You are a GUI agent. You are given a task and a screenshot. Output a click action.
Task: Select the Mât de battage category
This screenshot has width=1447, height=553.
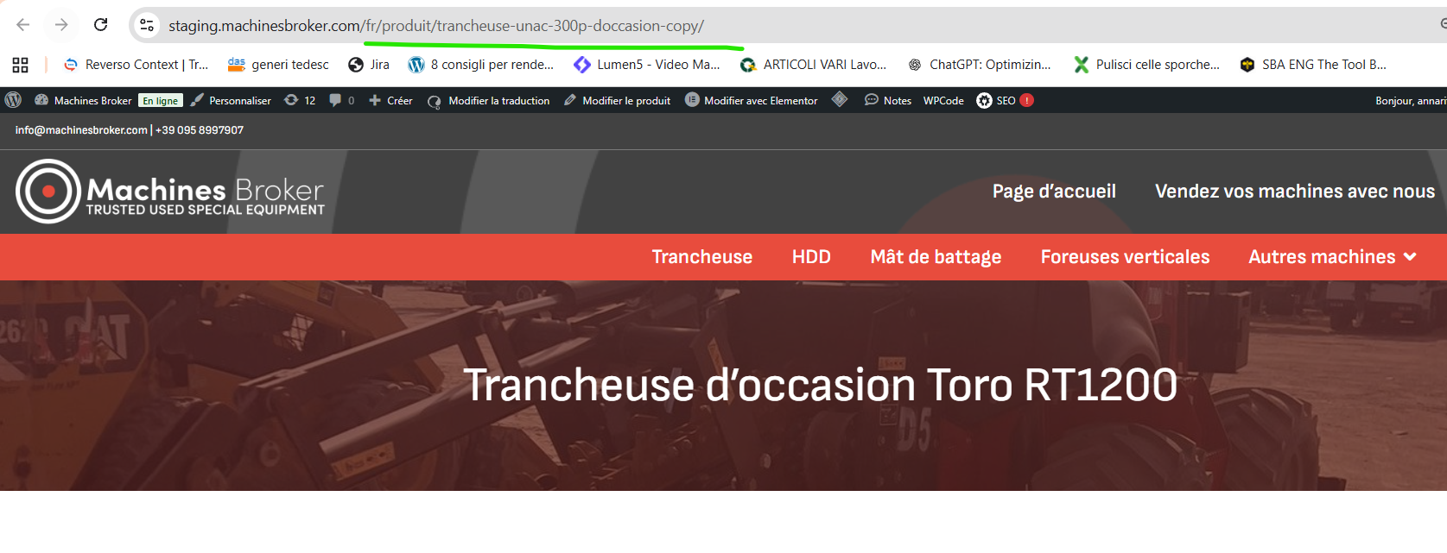(936, 257)
